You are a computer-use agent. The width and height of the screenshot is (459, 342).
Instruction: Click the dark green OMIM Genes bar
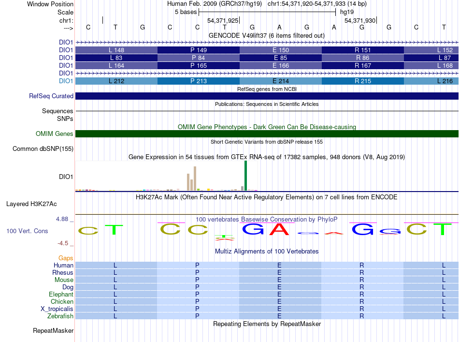click(267, 134)
